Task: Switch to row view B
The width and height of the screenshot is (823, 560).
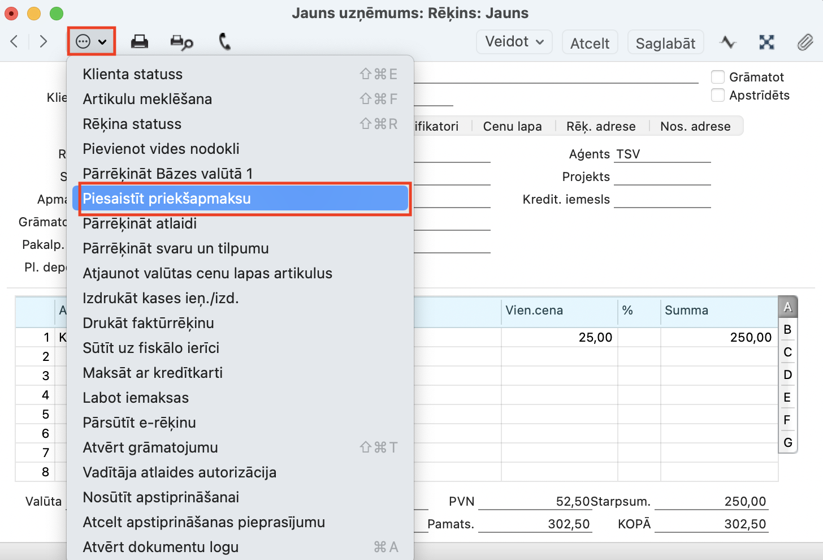Action: point(787,330)
